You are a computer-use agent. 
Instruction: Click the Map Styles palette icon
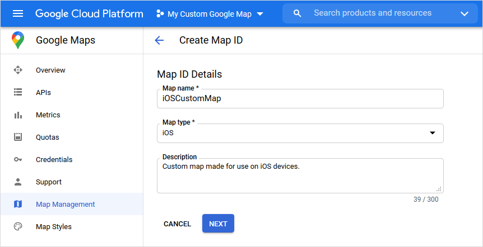tap(18, 227)
